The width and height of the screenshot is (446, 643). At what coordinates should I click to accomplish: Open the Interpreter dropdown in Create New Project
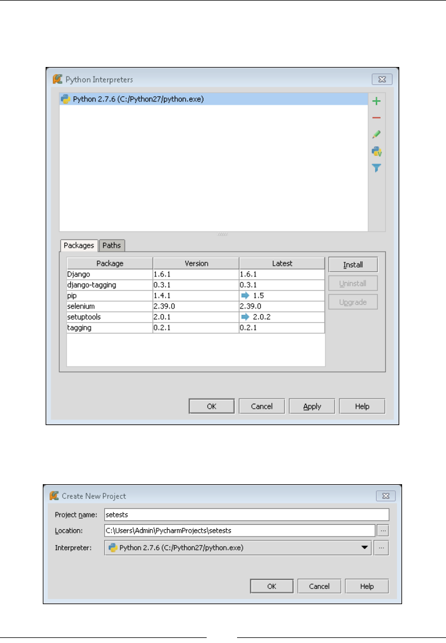point(238,547)
